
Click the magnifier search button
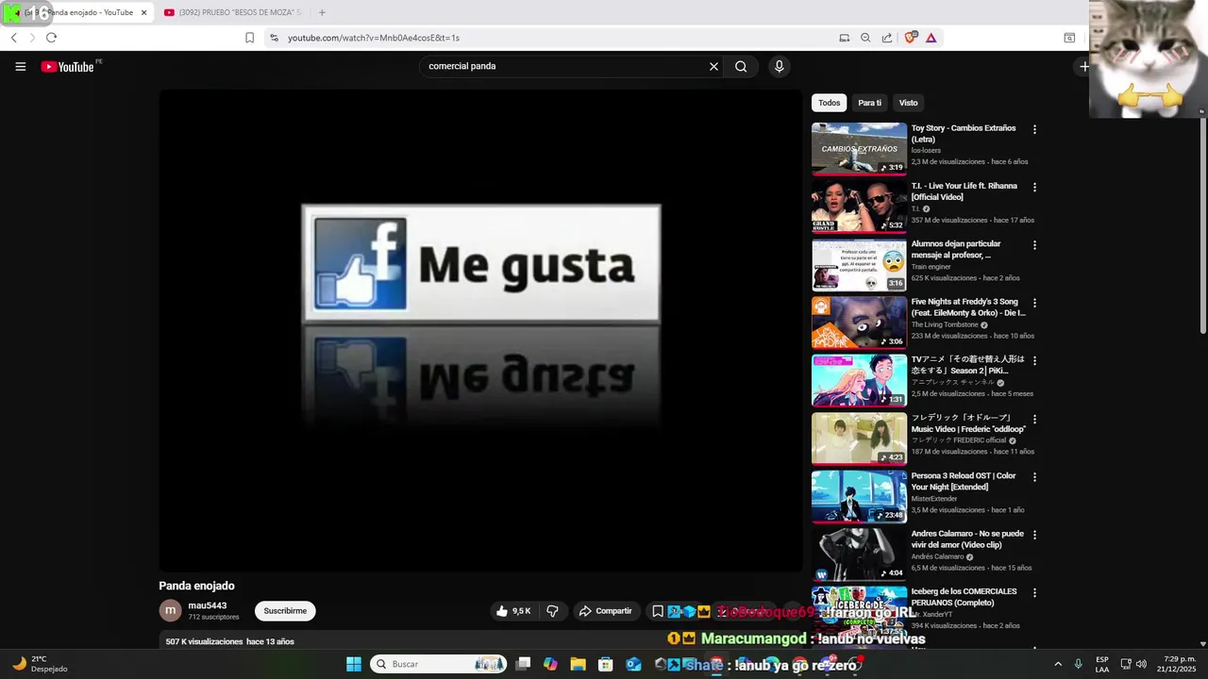[741, 66]
